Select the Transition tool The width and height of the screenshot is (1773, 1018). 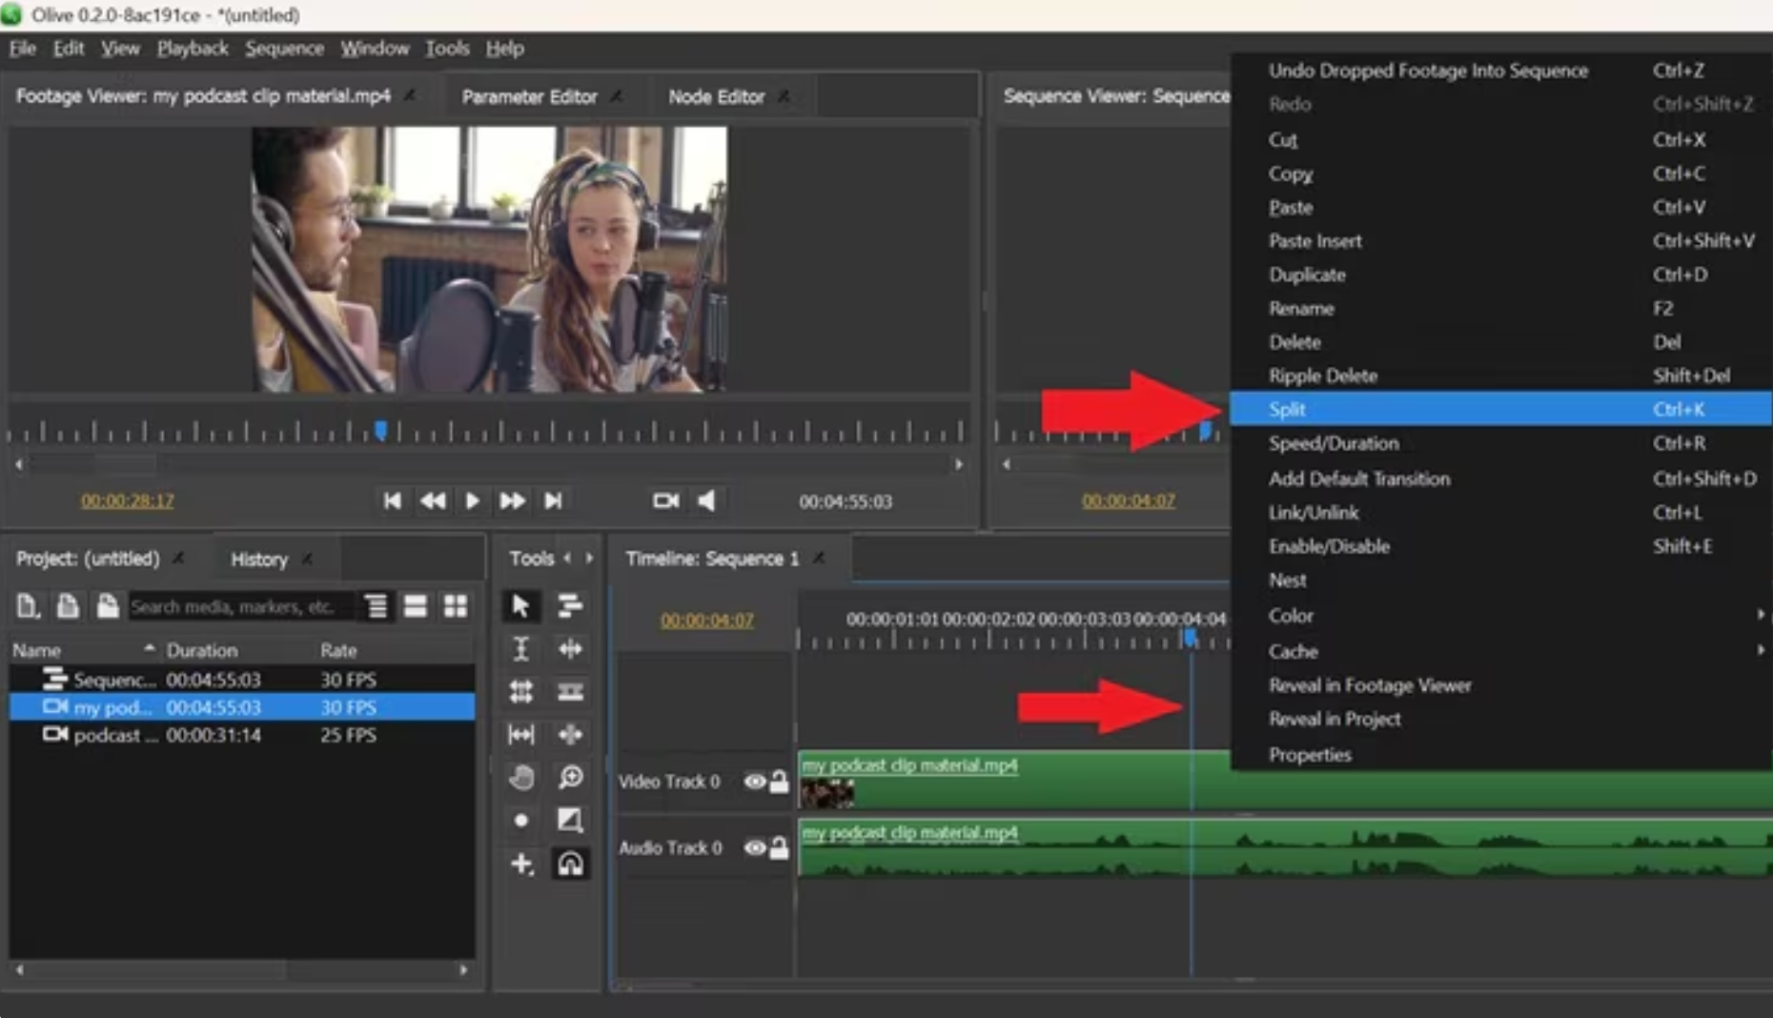click(x=570, y=820)
